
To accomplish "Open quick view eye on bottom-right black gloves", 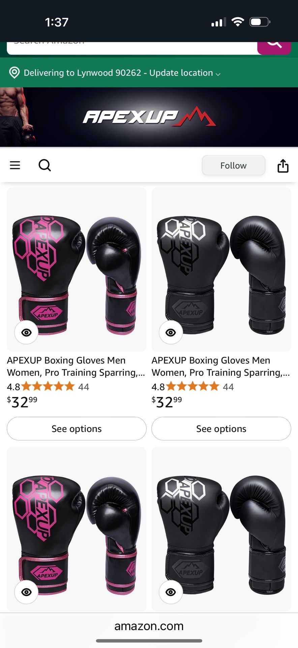I will (x=170, y=592).
